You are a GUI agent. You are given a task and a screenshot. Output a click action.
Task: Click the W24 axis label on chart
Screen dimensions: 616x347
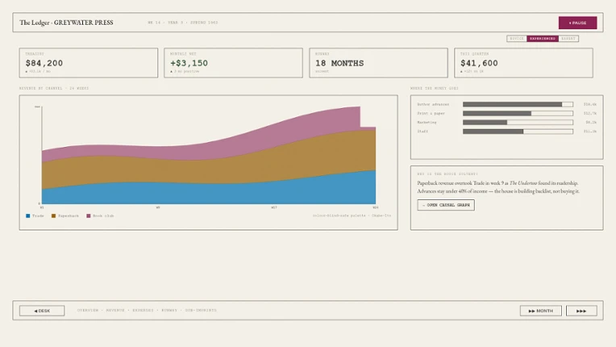pyautogui.click(x=376, y=207)
